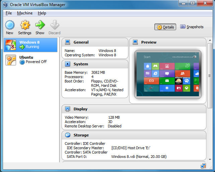The width and height of the screenshot is (215, 172).
Task: Click the Display section icon
Action: tap(68, 109)
